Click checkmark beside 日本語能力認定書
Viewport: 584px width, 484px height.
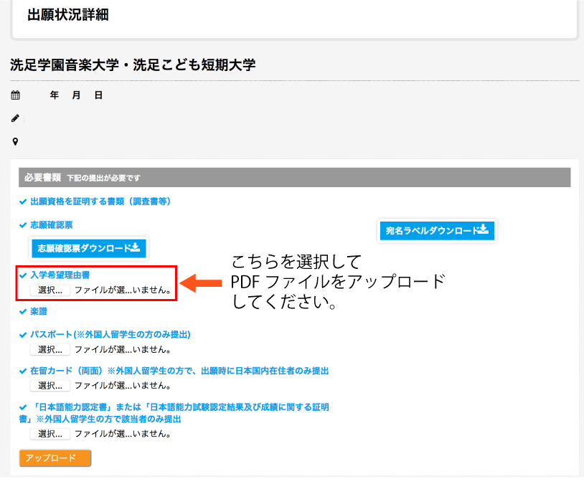(23, 407)
